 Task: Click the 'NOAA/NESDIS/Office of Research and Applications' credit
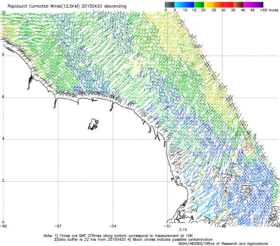tap(223, 244)
